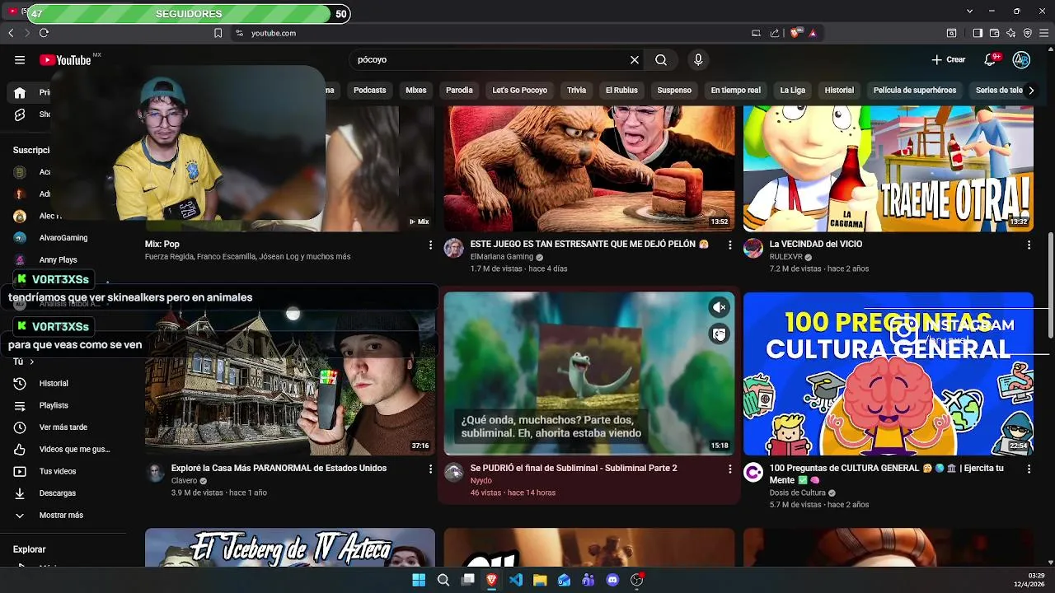Open the Brave main menu
Viewport: 1055px width, 593px height.
(x=1043, y=33)
